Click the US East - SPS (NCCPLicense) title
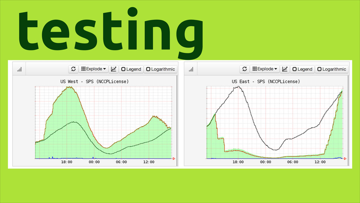The height and width of the screenshot is (203, 360). click(266, 81)
